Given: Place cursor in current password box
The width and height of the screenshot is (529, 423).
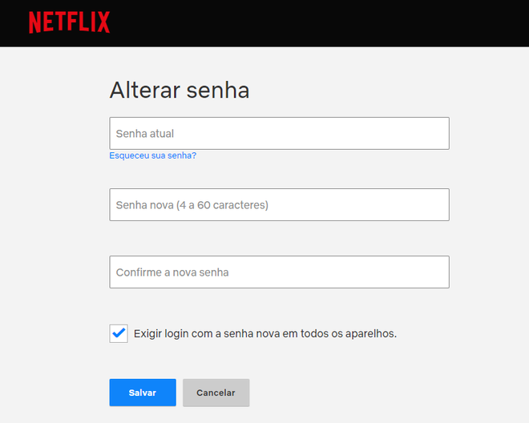Looking at the screenshot, I should (x=280, y=133).
